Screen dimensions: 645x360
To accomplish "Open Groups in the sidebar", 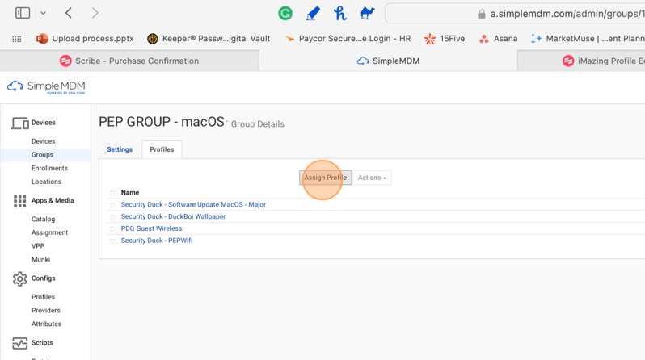I will [42, 154].
